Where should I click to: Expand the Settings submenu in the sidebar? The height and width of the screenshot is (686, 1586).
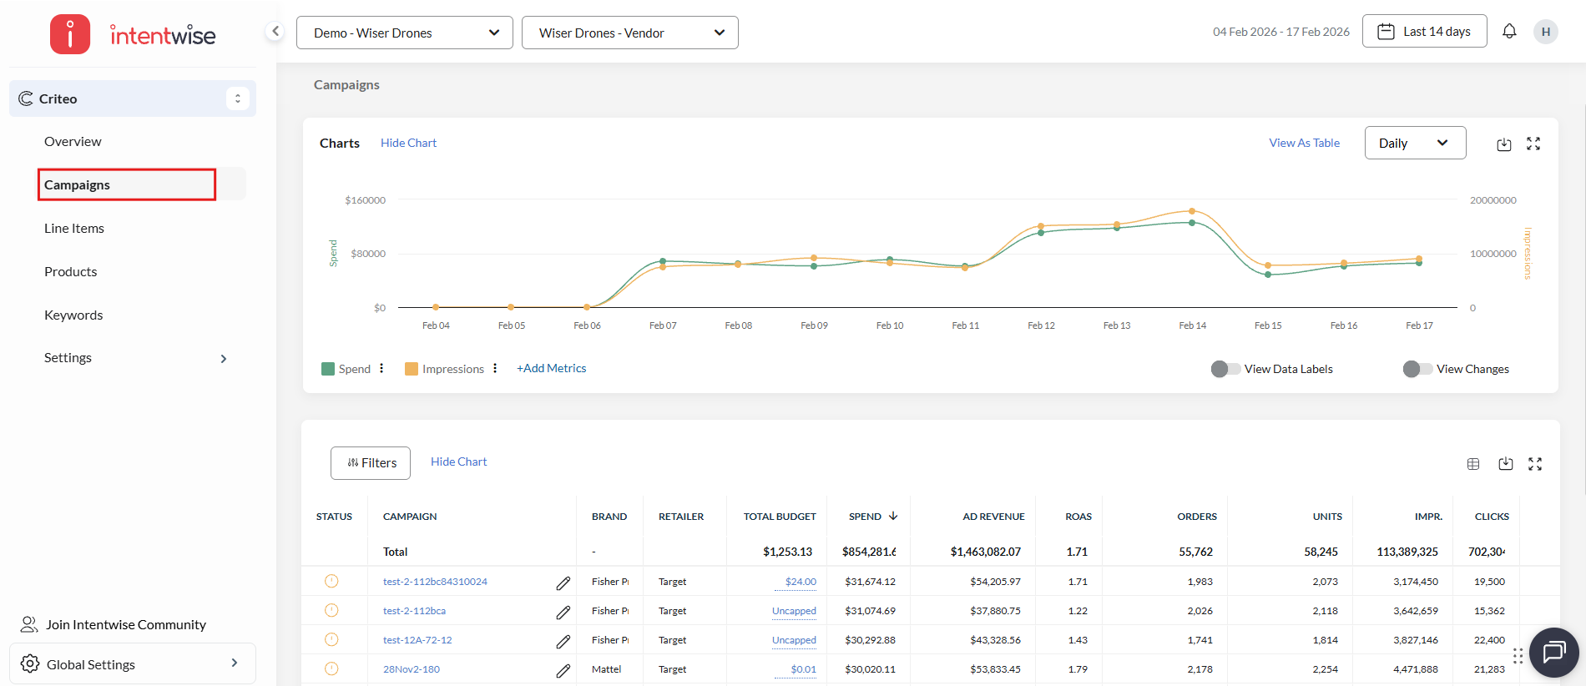223,358
